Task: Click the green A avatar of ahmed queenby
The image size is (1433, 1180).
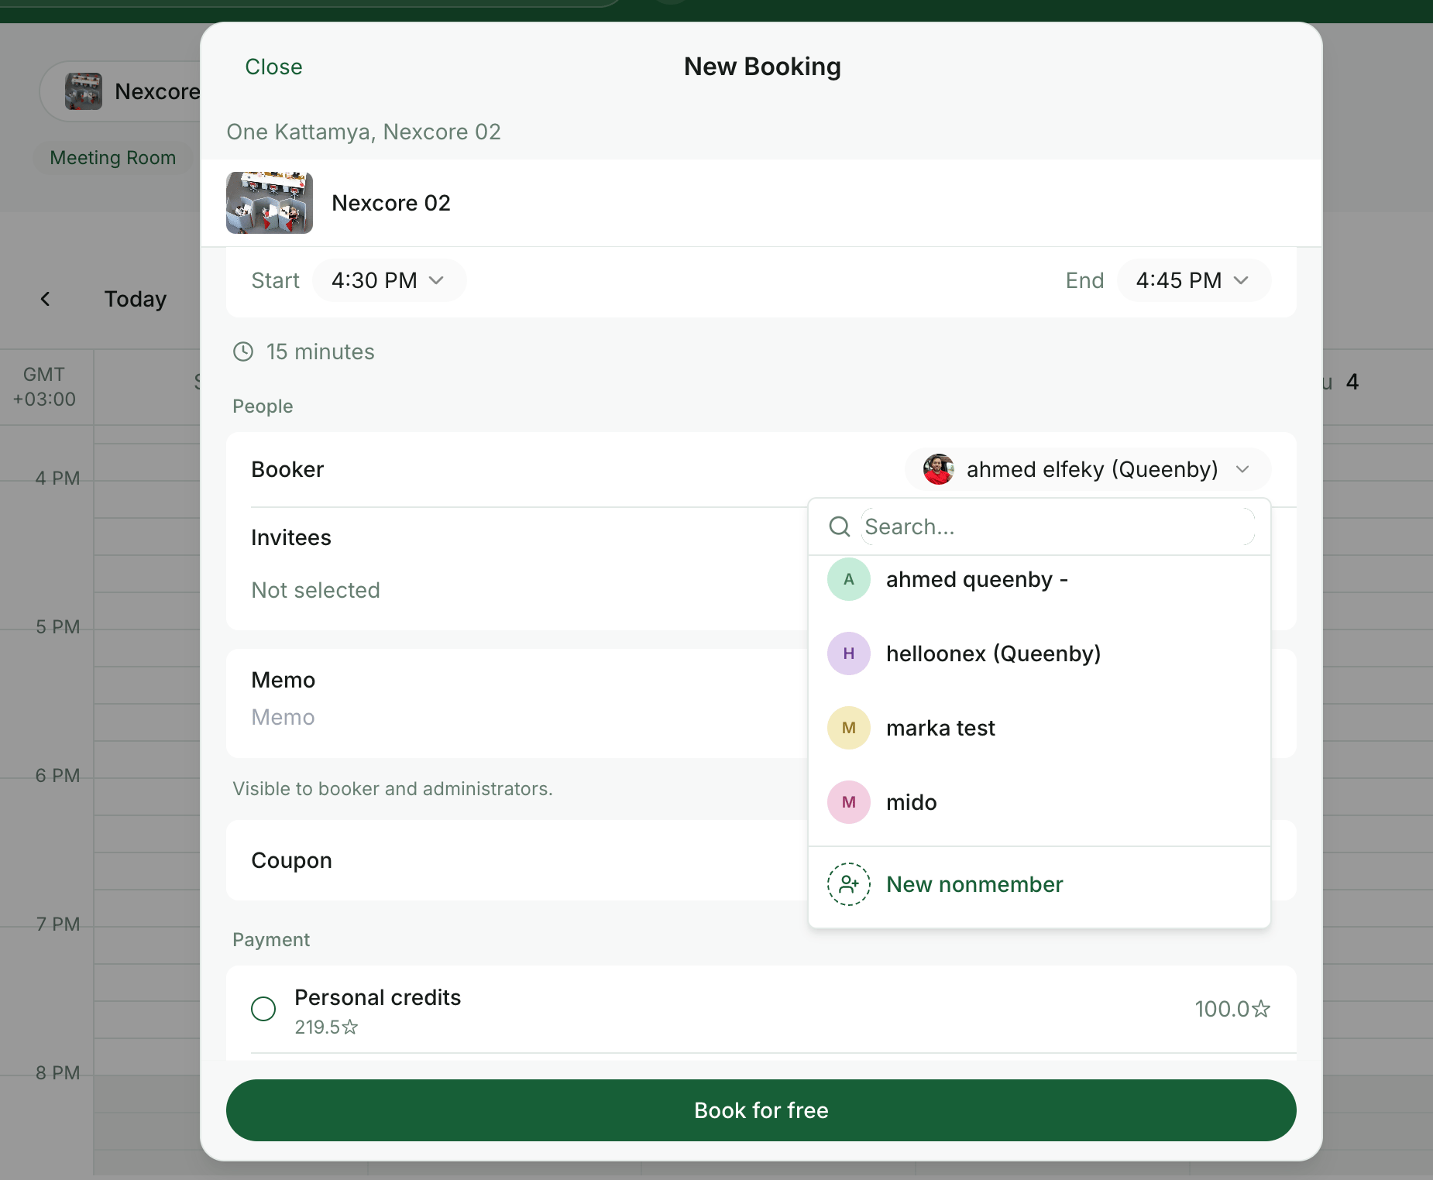Action: 849,579
